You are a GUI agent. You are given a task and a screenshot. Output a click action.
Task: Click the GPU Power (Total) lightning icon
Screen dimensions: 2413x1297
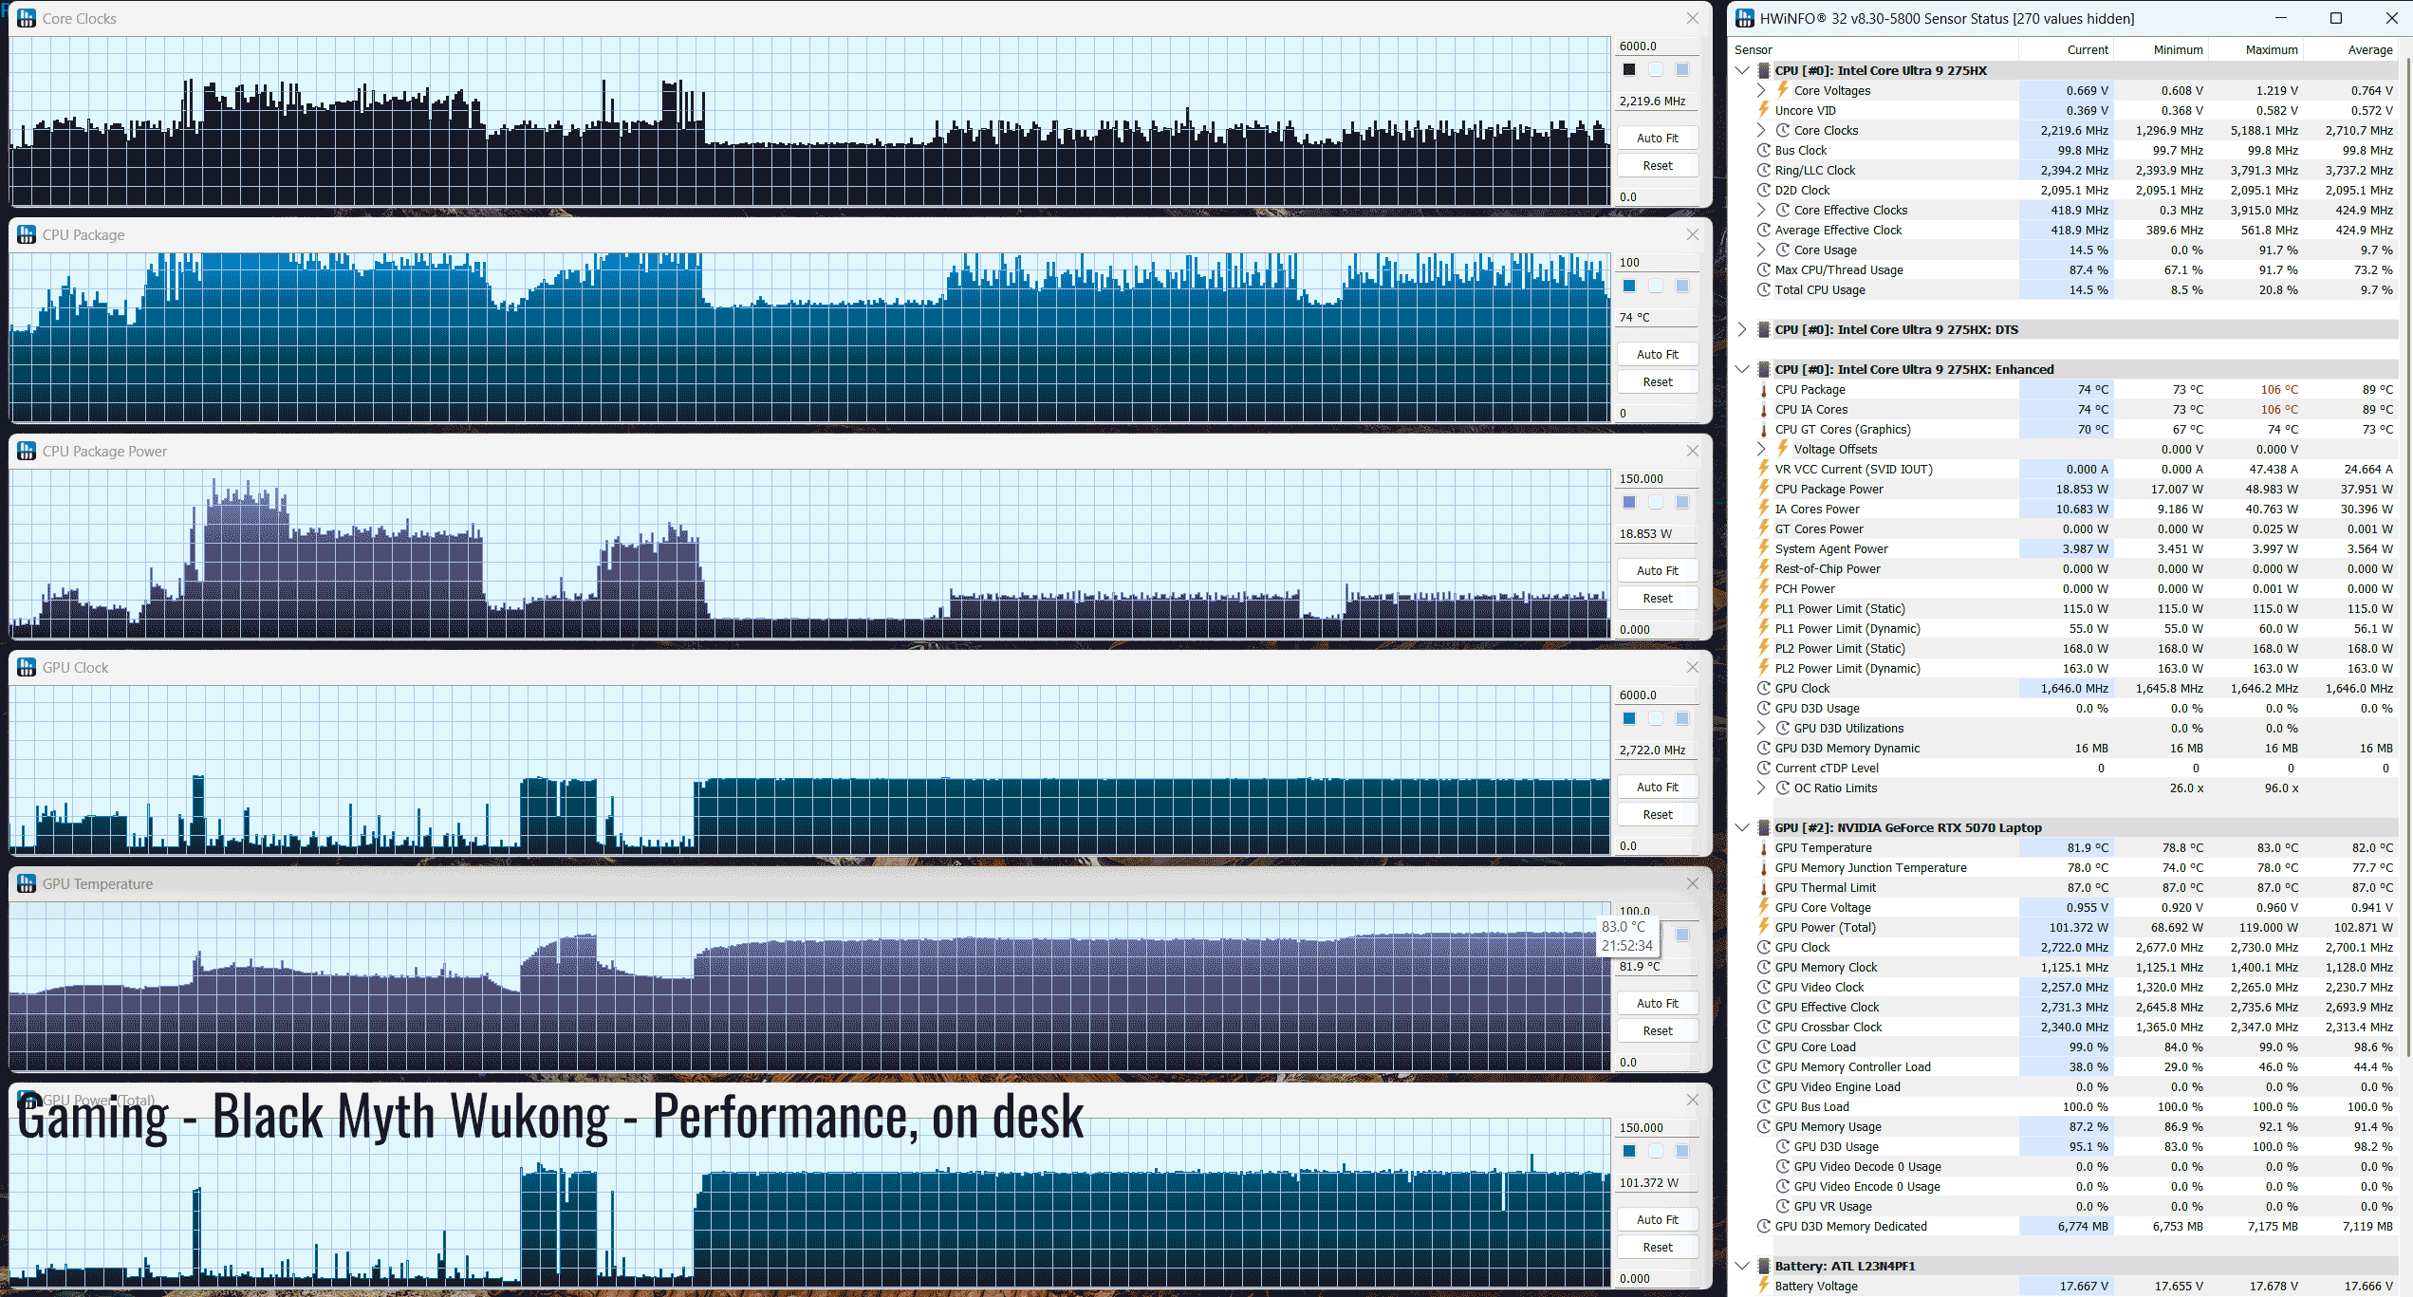(1763, 927)
